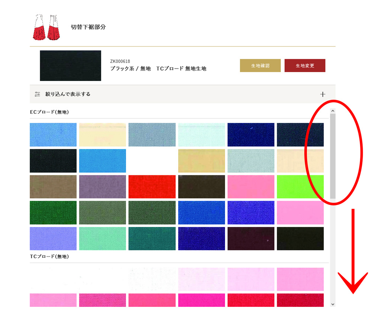Image resolution: width=372 pixels, height=321 pixels.
Task: Choose the olive swatch beside forest green
Action: (103, 213)
